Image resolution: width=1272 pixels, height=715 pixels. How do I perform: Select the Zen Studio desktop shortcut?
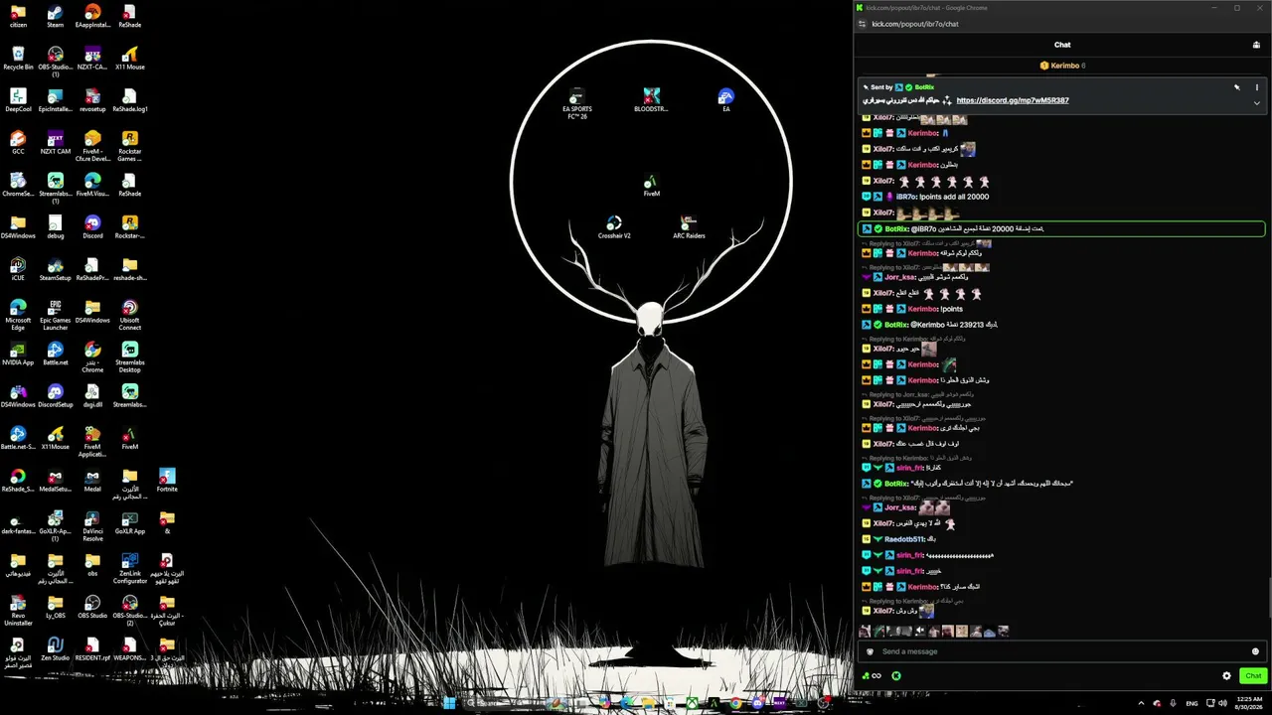click(x=55, y=649)
